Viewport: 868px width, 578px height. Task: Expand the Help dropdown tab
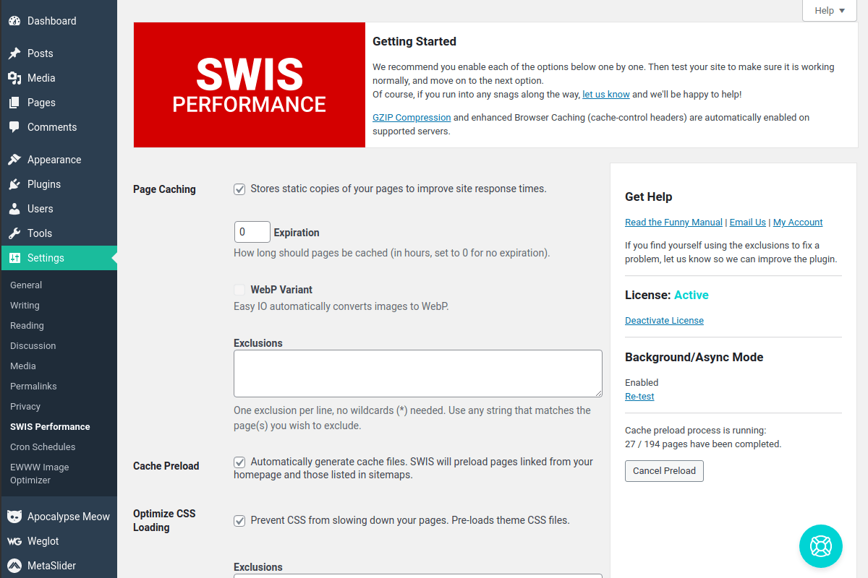(829, 11)
